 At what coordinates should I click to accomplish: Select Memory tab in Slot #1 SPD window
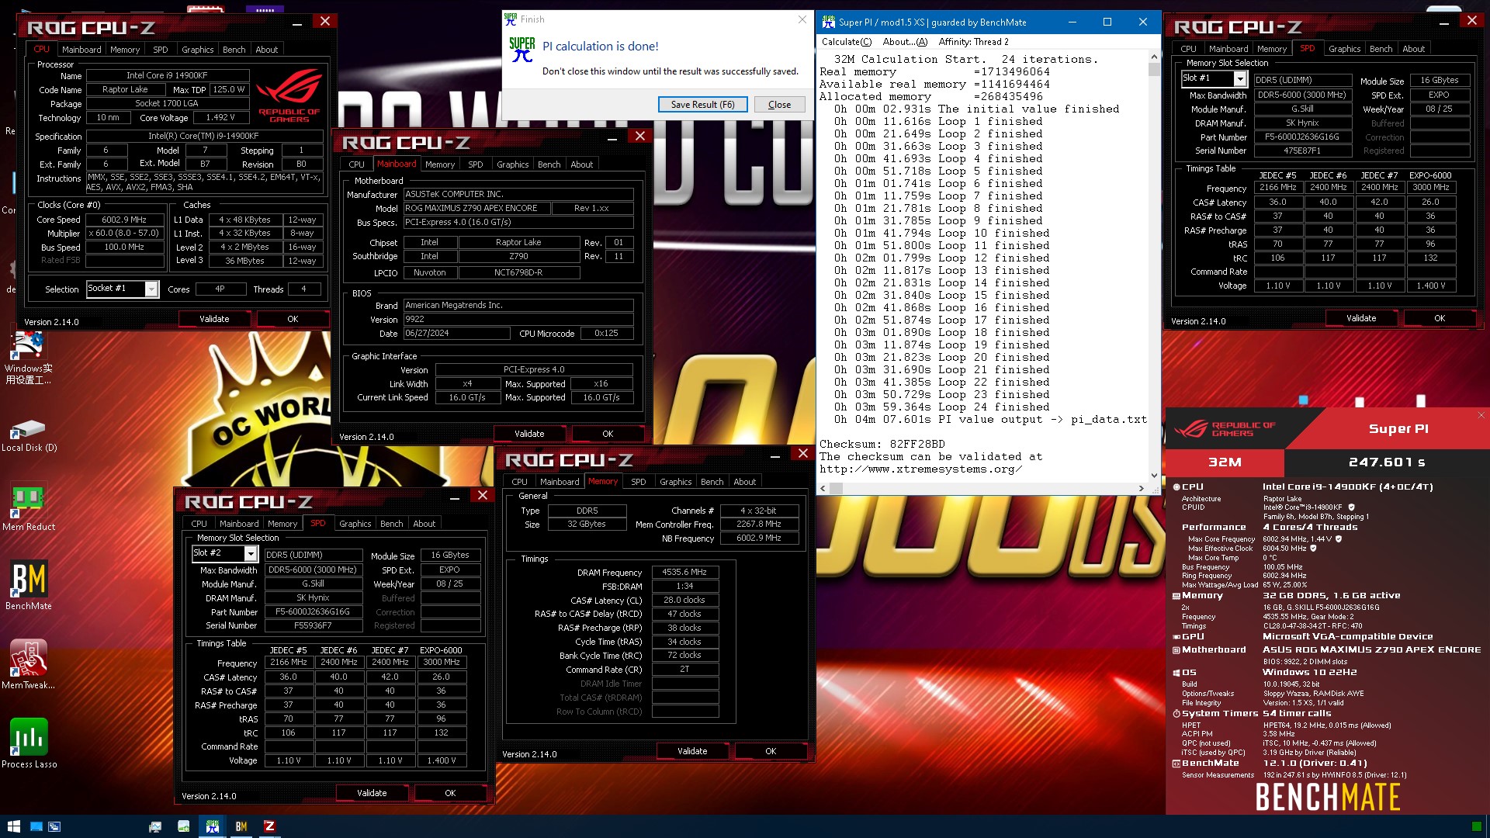[1272, 49]
